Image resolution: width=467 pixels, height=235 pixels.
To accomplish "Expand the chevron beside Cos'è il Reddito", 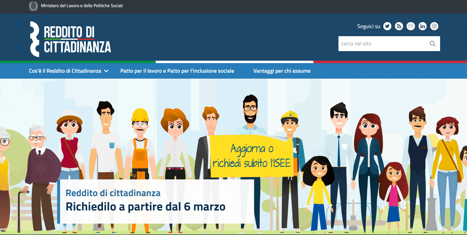I will [x=106, y=71].
